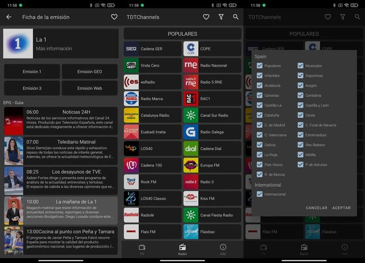Open the Los desayunos de TVE entry
This screenshot has width=365, height=263.
click(x=61, y=181)
